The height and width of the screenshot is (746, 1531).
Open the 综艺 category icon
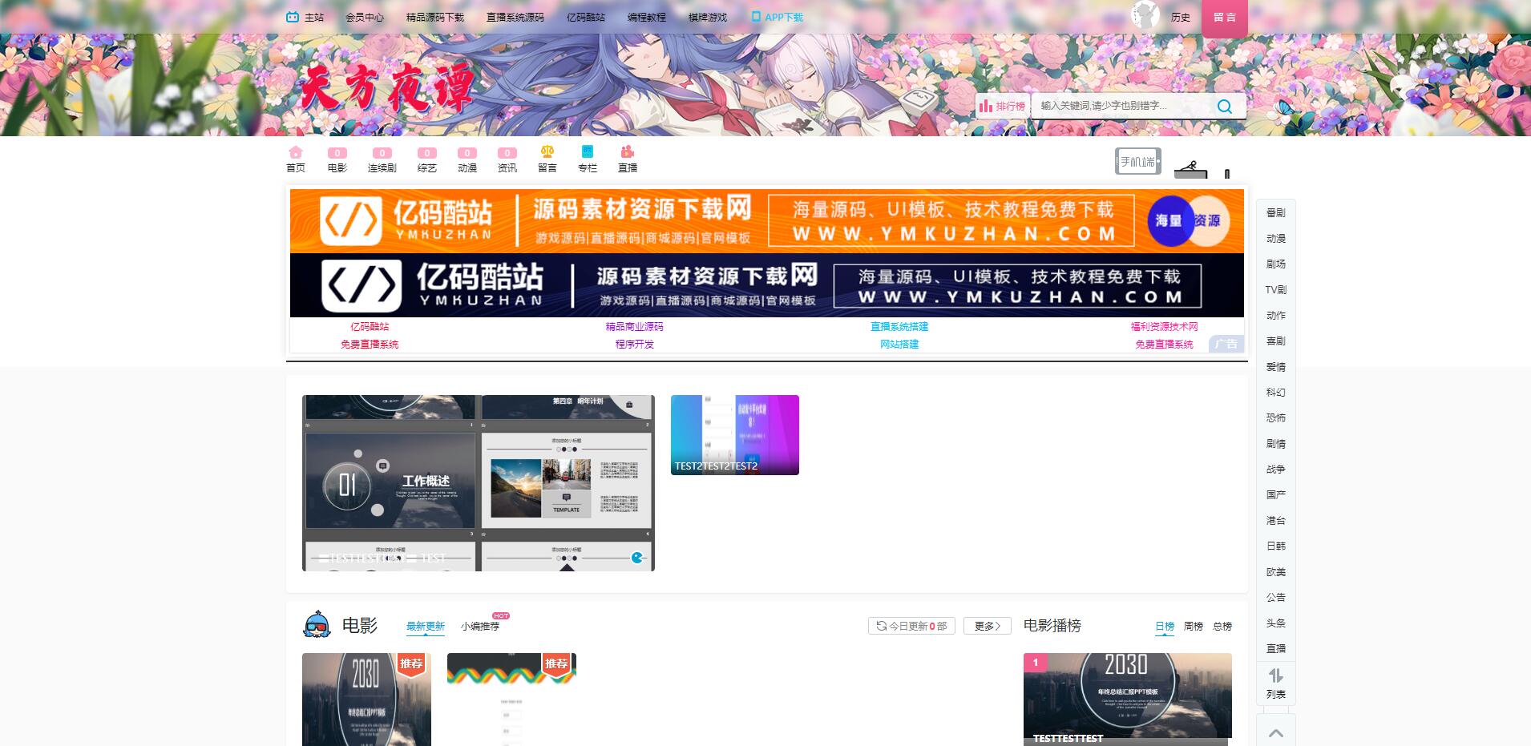[427, 159]
